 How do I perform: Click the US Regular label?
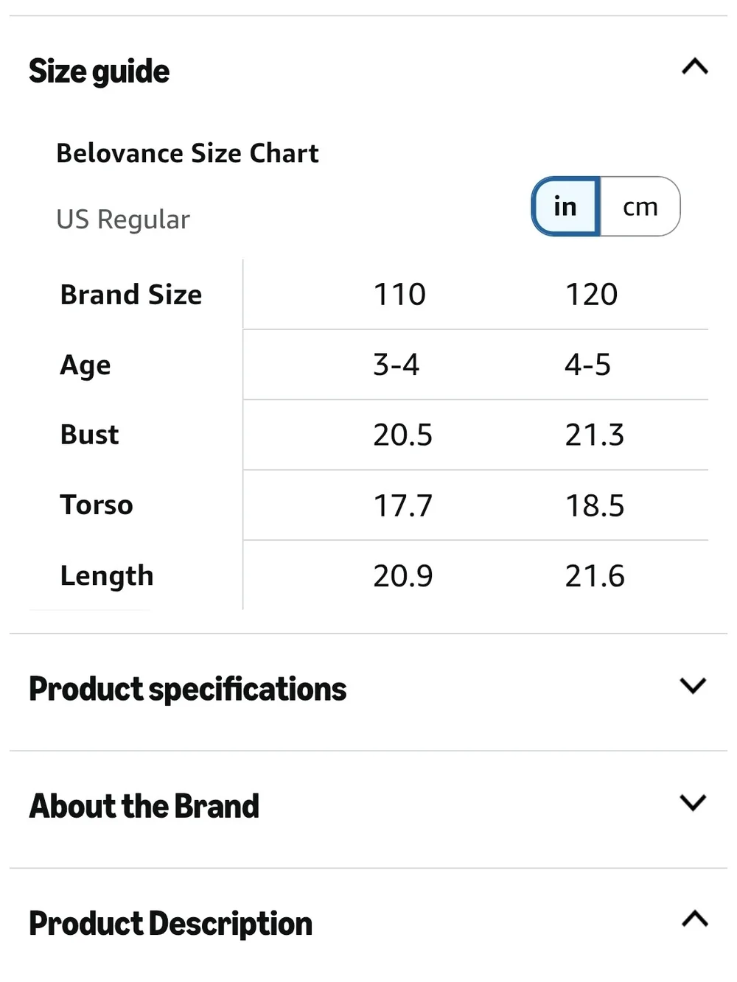pos(123,220)
